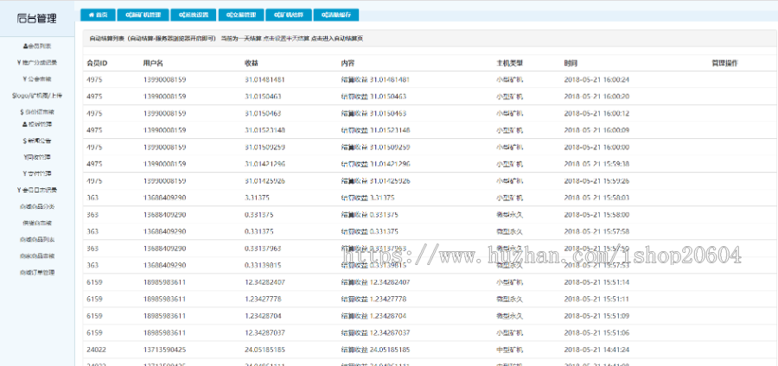Screen dimensions: 778x366
Task: Click content cell 结算收益 12.34282407
Action: pyautogui.click(x=376, y=282)
